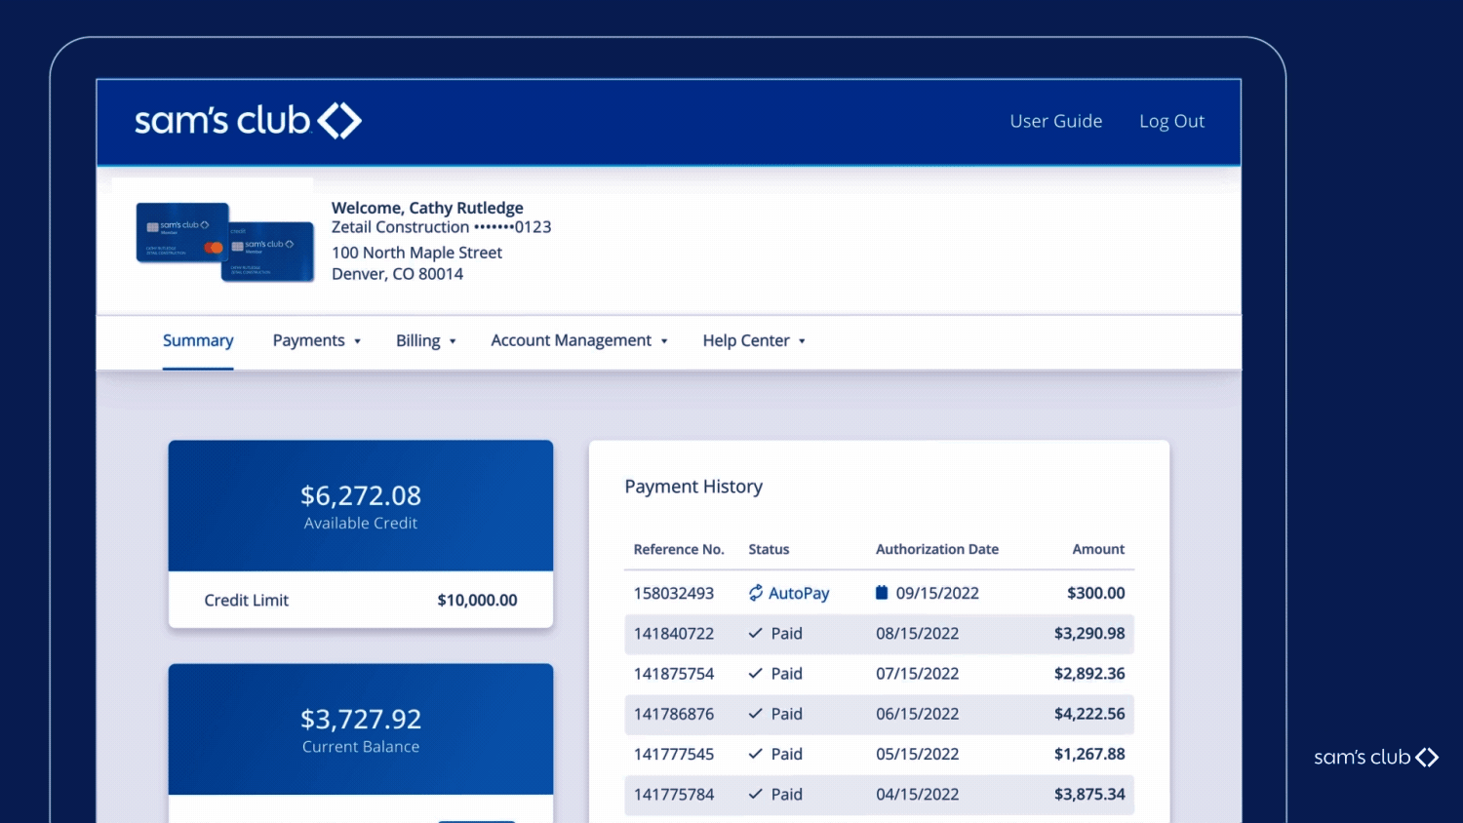Click reference number 141786876

point(674,714)
